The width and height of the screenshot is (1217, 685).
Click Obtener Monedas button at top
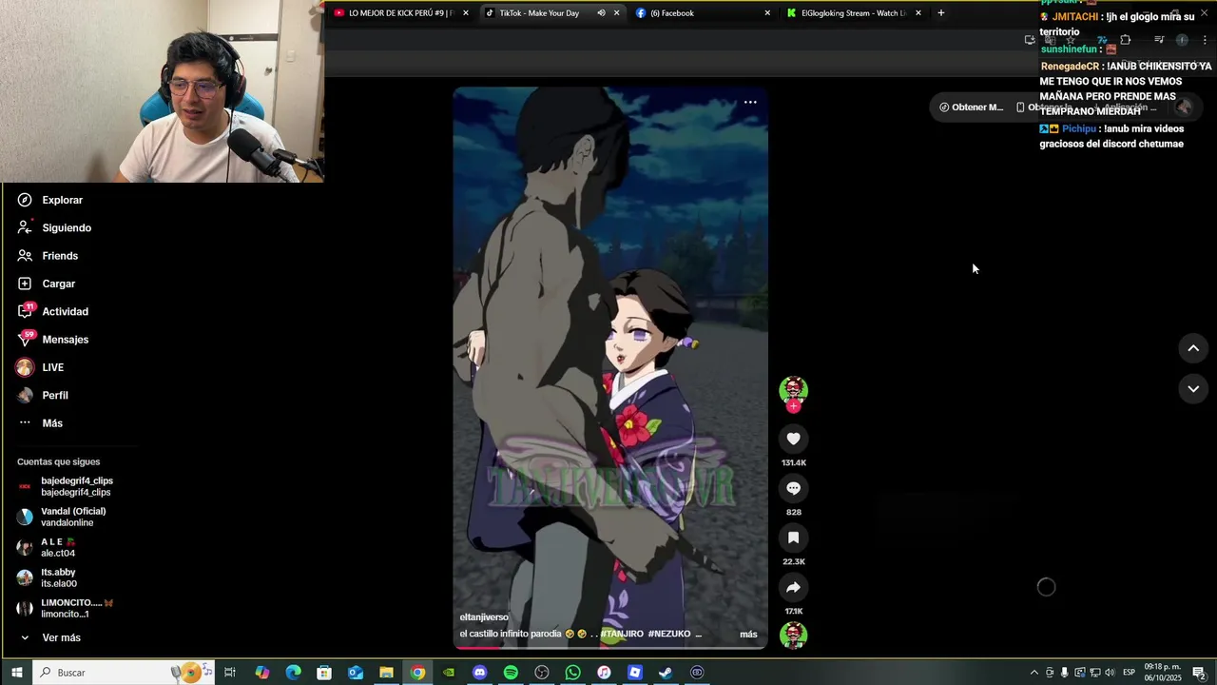971,107
